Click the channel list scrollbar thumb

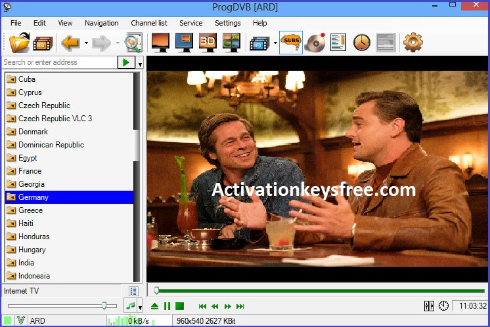click(137, 145)
